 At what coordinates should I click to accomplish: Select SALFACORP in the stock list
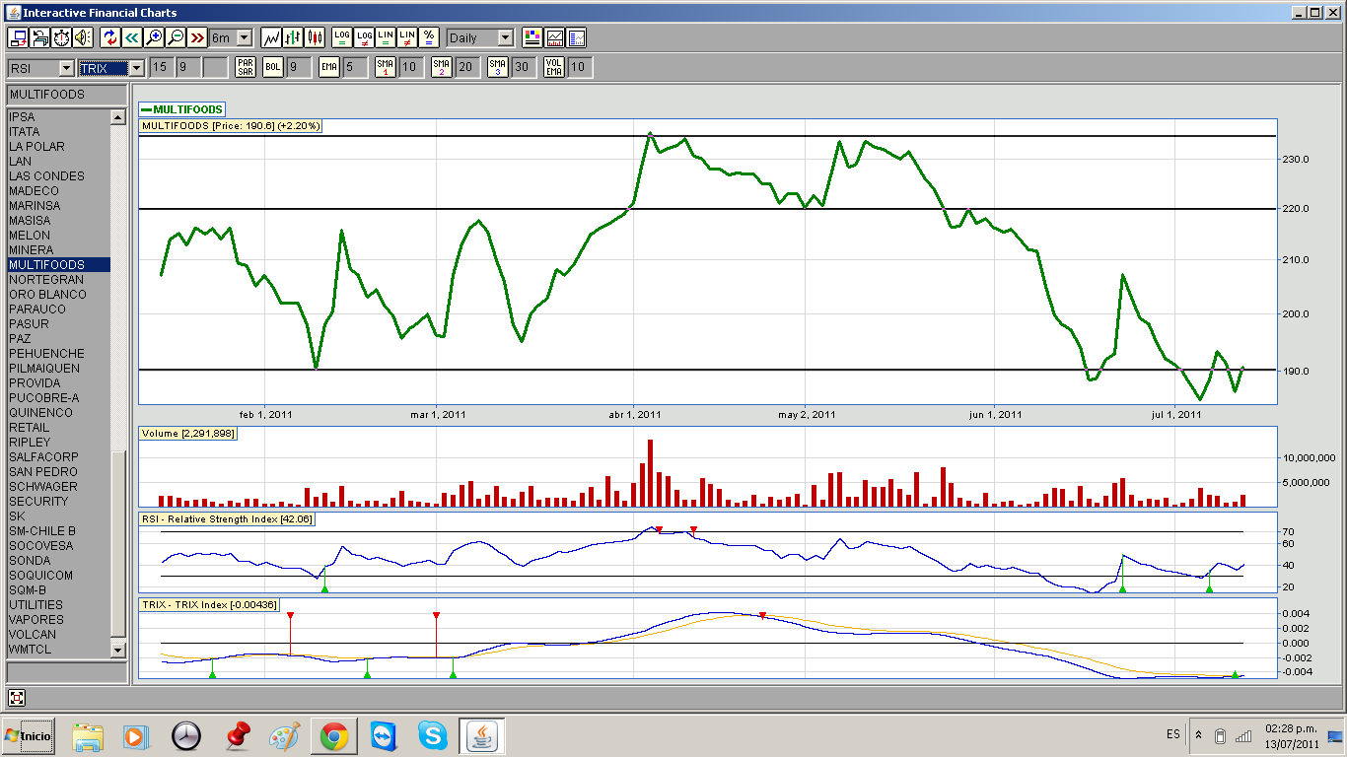coord(44,457)
